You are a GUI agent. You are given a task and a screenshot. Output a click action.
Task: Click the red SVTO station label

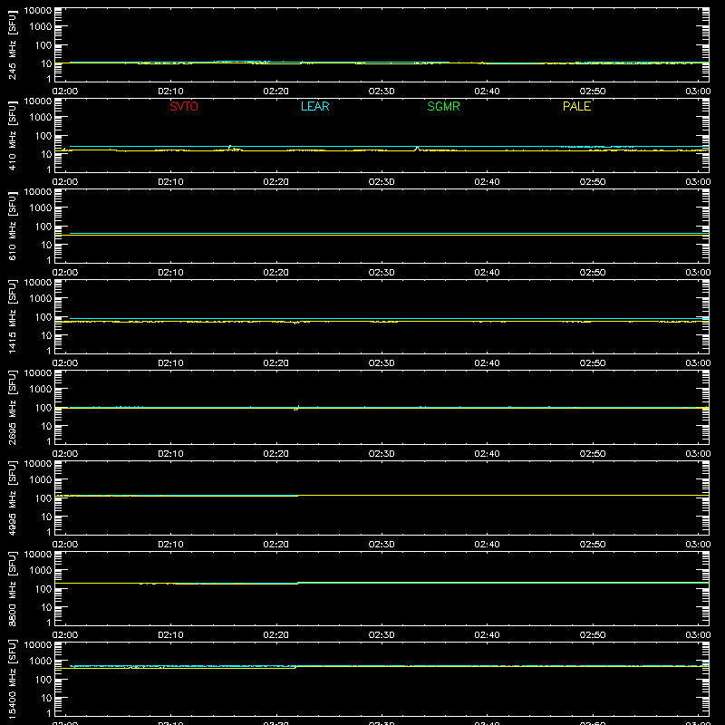(x=184, y=106)
